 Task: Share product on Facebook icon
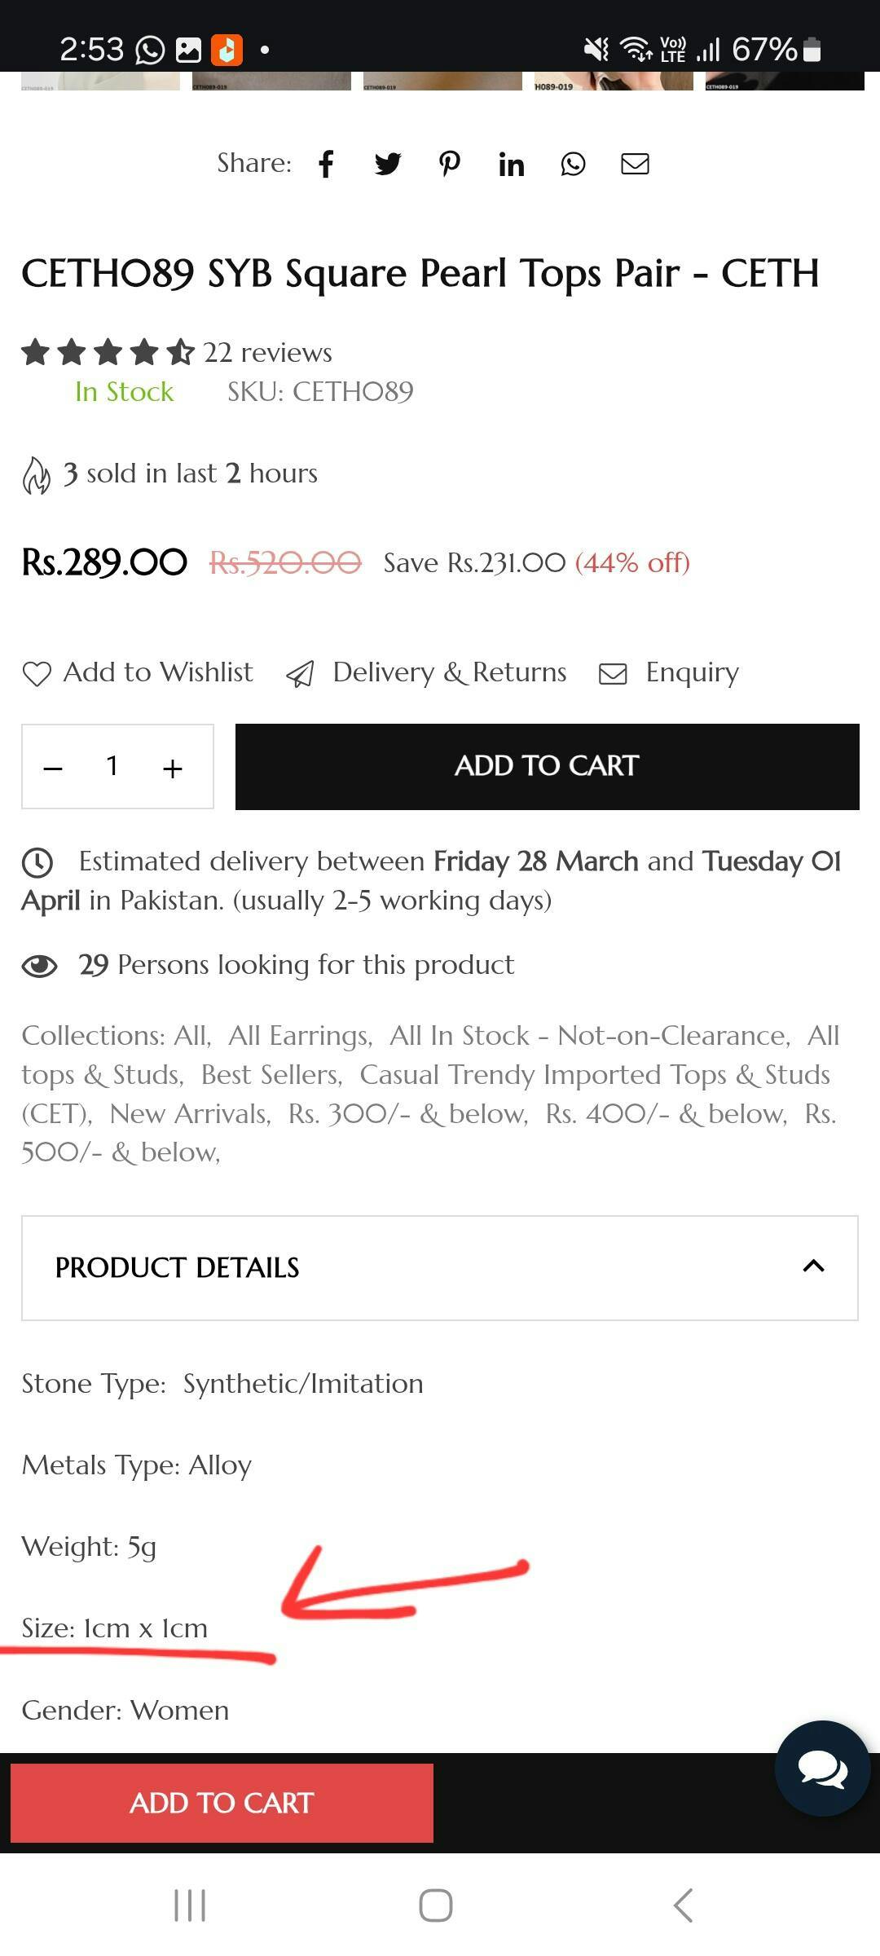326,164
